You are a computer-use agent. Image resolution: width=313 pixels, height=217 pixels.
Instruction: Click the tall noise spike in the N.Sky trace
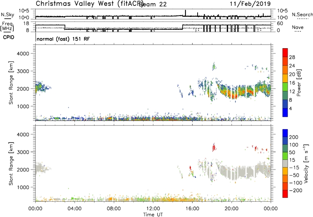click(x=185, y=13)
